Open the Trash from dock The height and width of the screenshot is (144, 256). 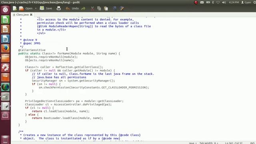point(5,139)
